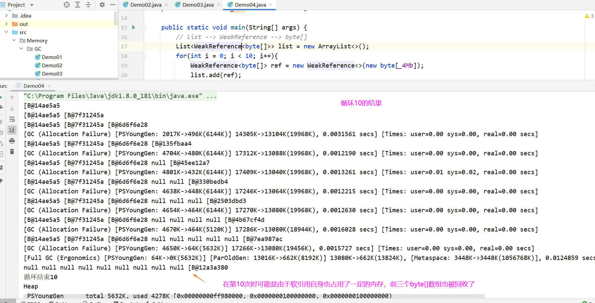
Task: Fold the for loop at line 18
Action: (x=144, y=56)
